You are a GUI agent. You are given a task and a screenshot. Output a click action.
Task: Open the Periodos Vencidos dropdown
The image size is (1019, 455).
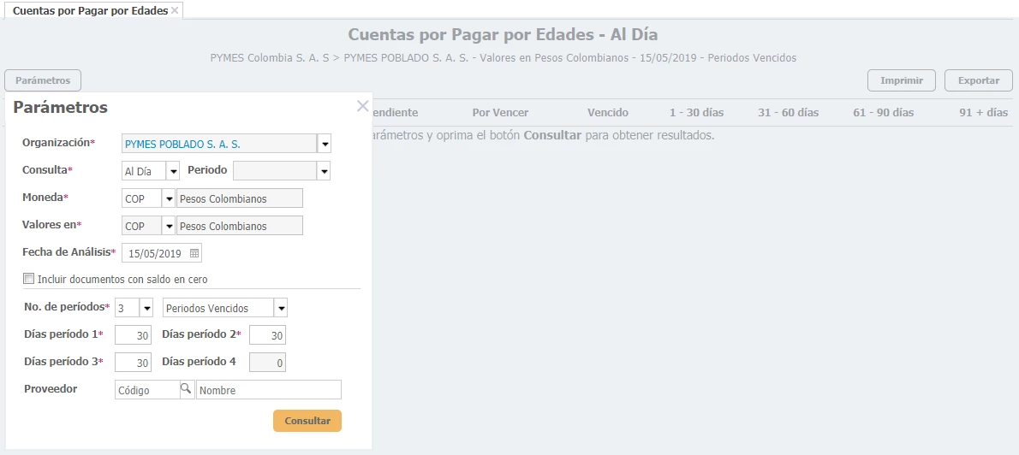tap(281, 308)
